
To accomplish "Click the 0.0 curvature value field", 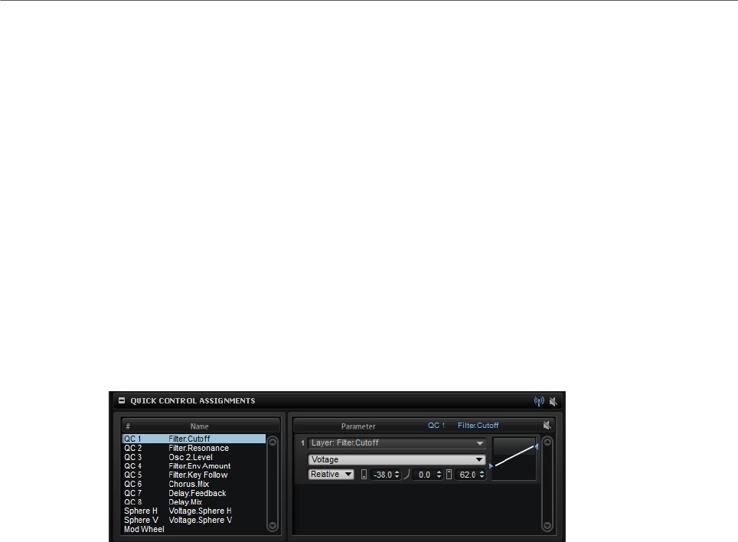I will point(425,475).
